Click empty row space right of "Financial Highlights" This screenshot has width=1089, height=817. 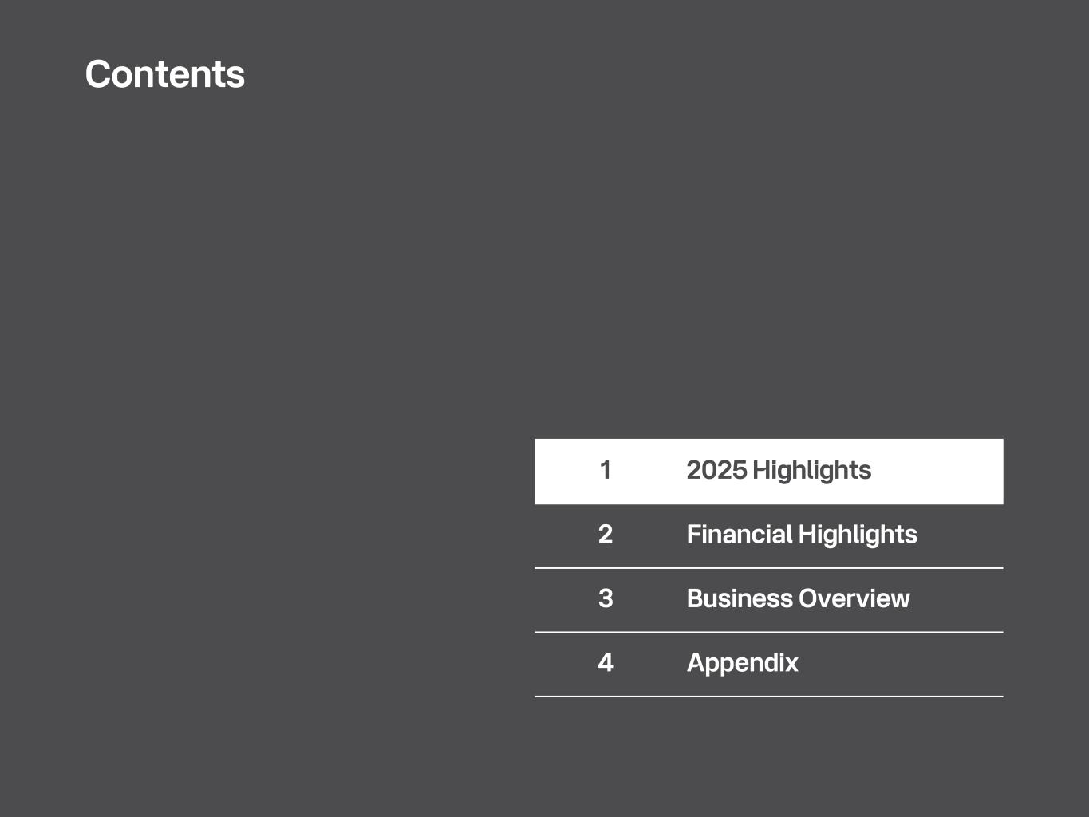[961, 535]
